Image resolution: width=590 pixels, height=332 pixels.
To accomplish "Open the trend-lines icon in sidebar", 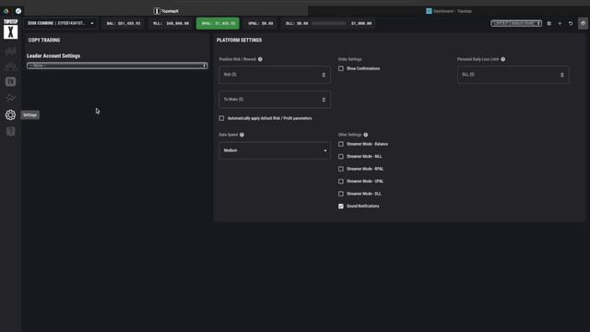I will 10,99.
